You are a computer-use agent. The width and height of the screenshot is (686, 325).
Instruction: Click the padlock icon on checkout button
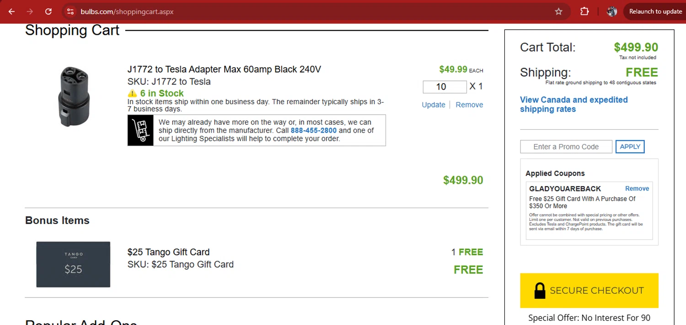(540, 291)
